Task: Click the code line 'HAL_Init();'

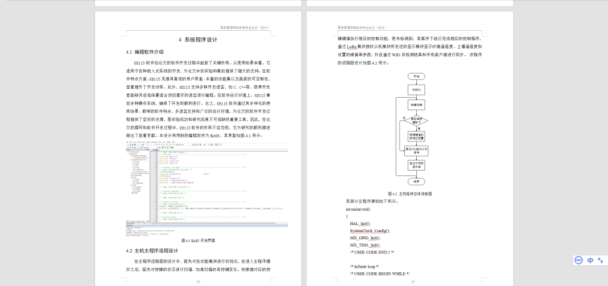Action: 360,223
